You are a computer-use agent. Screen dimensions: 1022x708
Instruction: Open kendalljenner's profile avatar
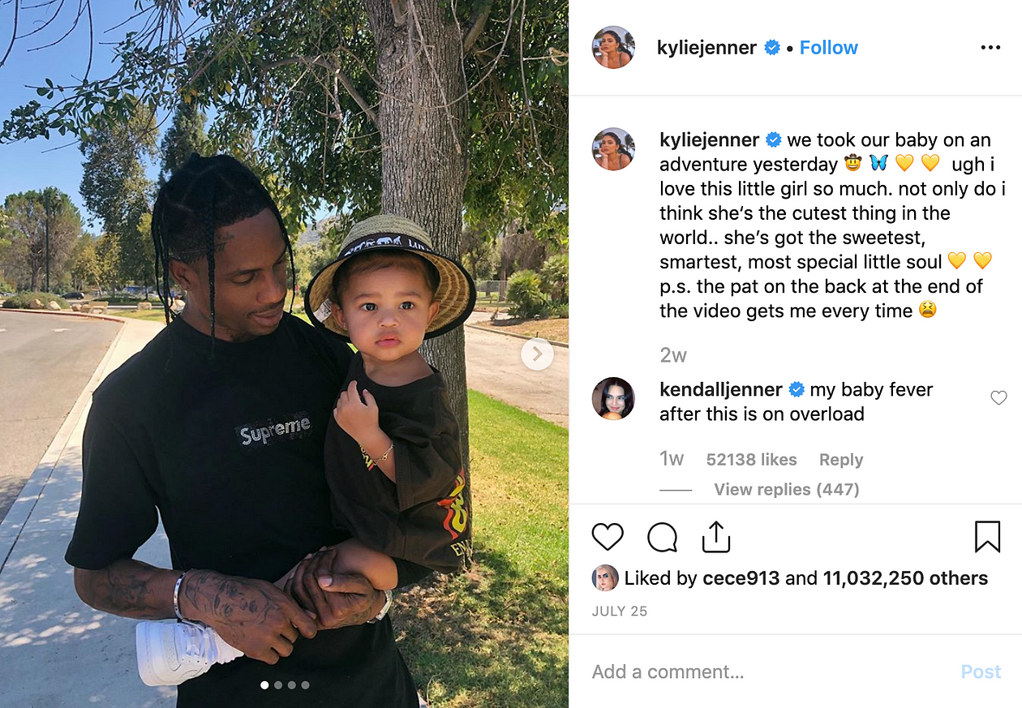pyautogui.click(x=613, y=398)
